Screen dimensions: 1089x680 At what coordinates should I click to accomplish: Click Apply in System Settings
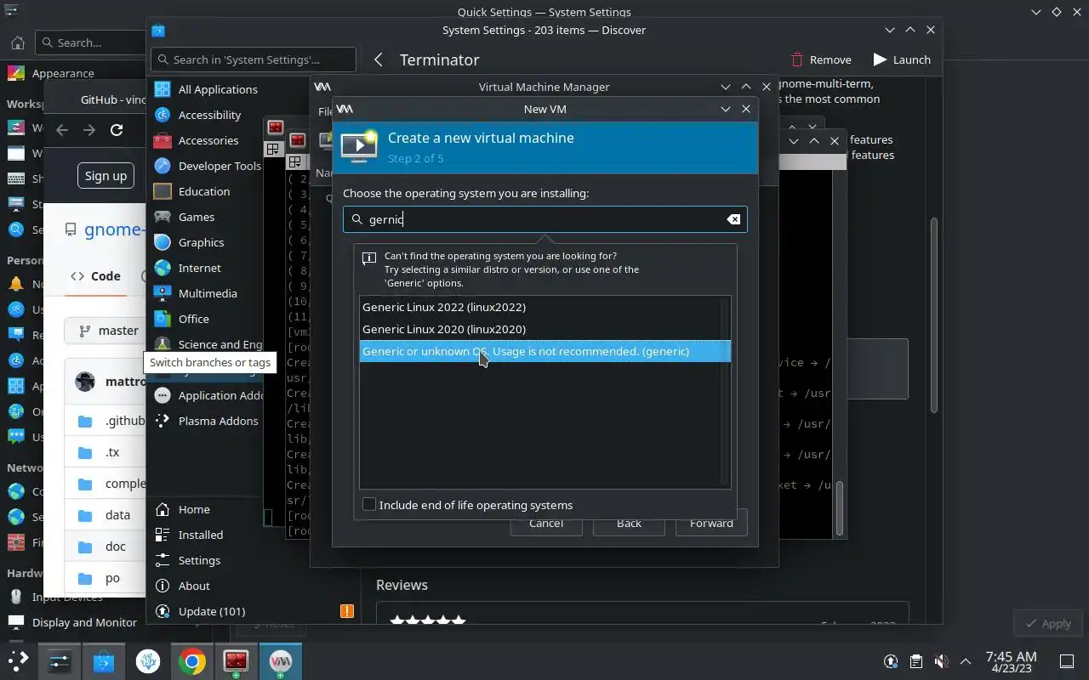pos(1047,623)
